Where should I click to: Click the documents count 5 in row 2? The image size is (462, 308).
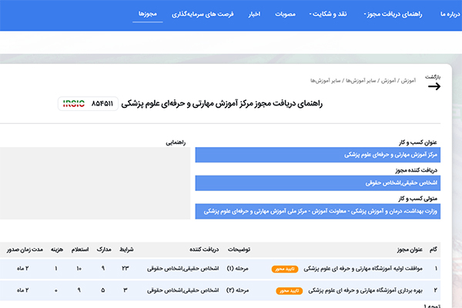[x=102, y=292]
